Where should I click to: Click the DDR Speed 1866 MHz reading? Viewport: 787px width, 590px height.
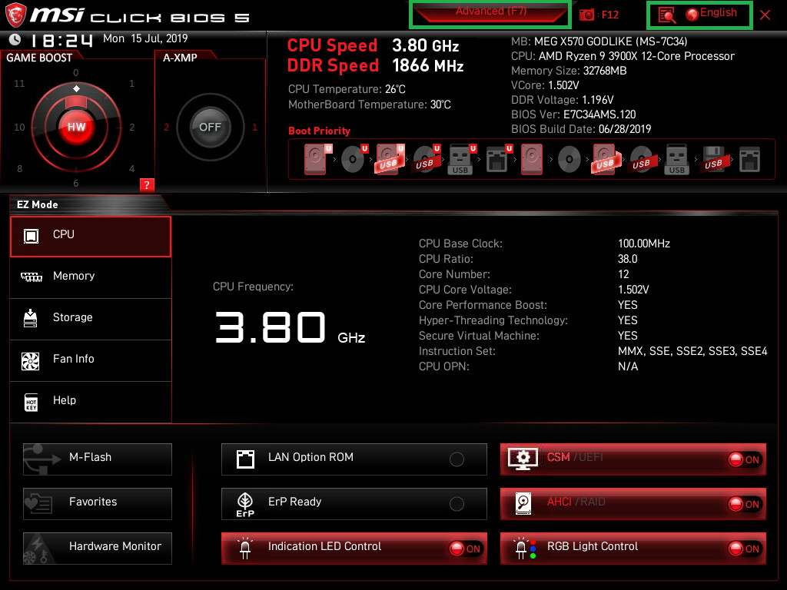(375, 66)
